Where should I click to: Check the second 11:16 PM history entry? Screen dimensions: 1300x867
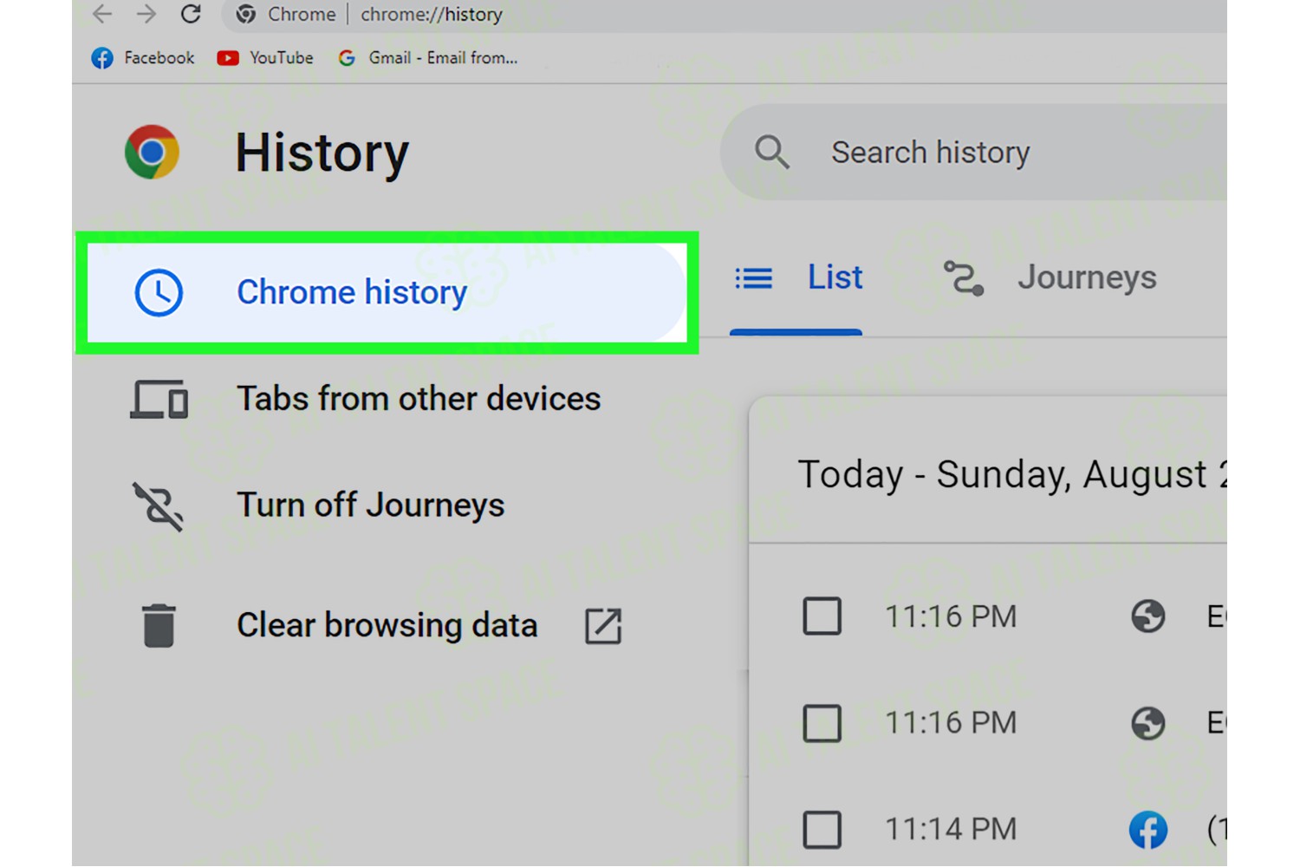[x=822, y=723]
